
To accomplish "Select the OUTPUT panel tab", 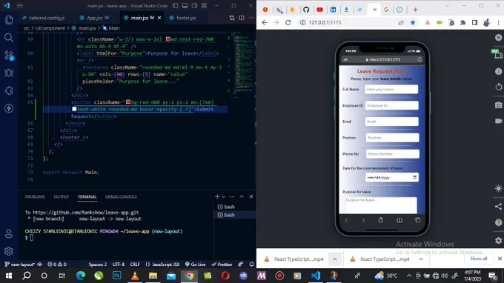I will [x=61, y=196].
